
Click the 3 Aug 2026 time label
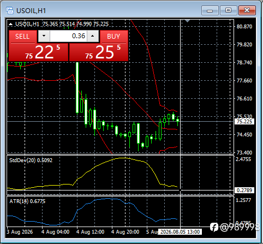click(20, 232)
